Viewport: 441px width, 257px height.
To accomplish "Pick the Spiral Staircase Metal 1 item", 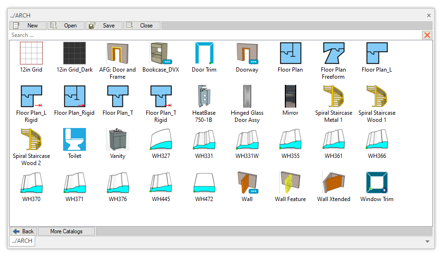I will [333, 96].
